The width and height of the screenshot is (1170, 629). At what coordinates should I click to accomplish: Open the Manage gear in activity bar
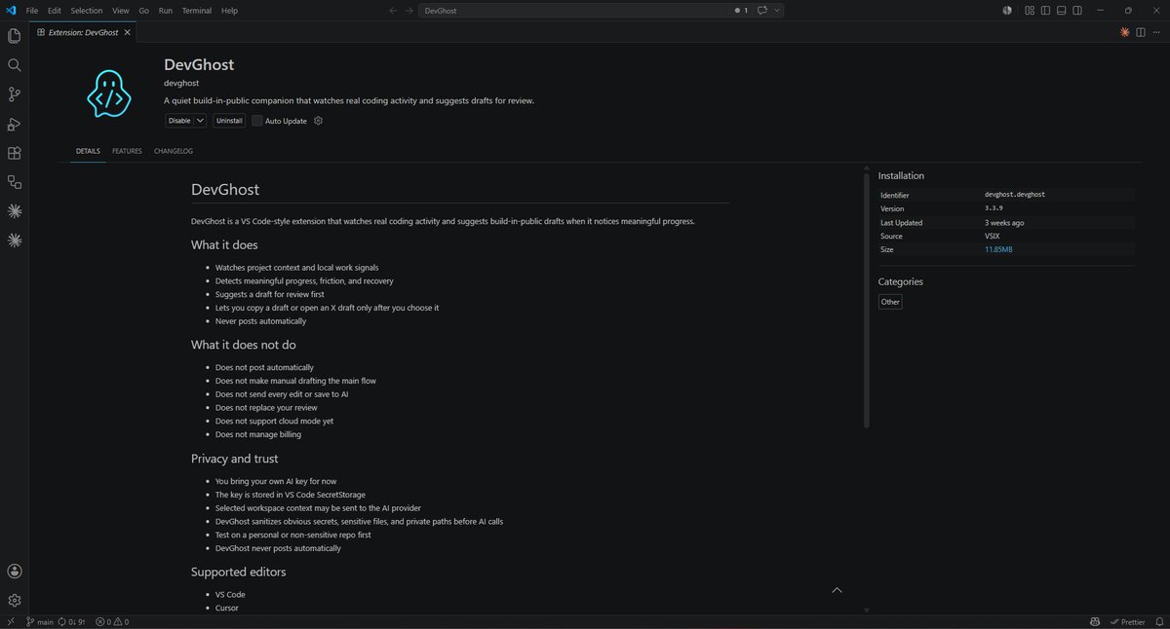pos(15,601)
